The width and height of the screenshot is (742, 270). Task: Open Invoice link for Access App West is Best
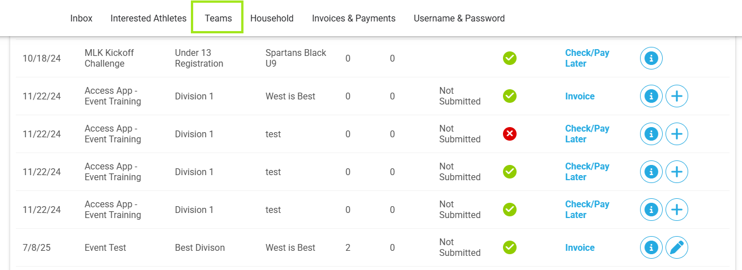click(579, 96)
